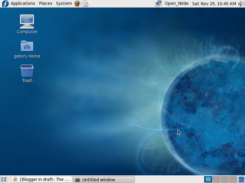The height and width of the screenshot is (183, 245).
Task: Select the geko's Home folder icon
Action: 27,46
